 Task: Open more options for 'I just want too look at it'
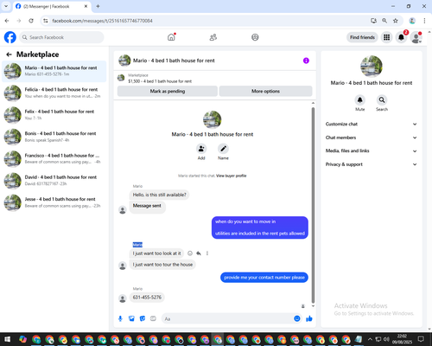pos(207,253)
